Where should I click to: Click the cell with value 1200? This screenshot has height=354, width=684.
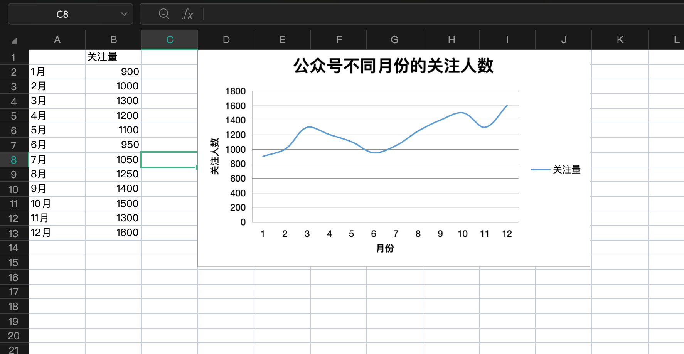(x=113, y=116)
